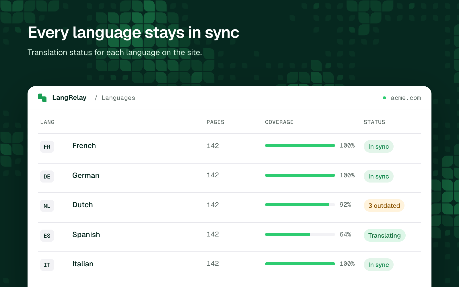
Task: Click the ES language code badge
Action: (x=47, y=236)
